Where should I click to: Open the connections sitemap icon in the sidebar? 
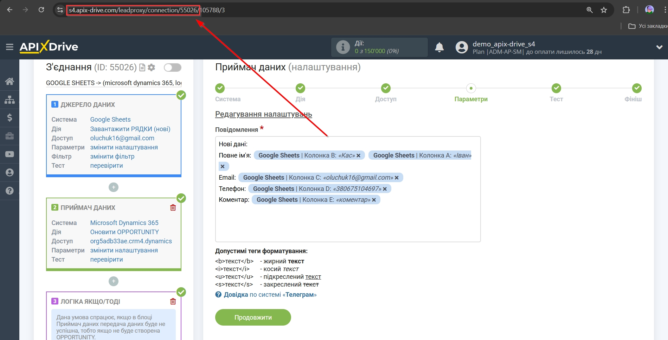[x=9, y=100]
